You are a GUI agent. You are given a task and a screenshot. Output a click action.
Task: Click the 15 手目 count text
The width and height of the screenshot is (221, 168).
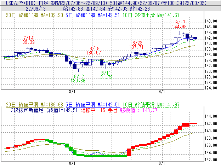click(109, 110)
